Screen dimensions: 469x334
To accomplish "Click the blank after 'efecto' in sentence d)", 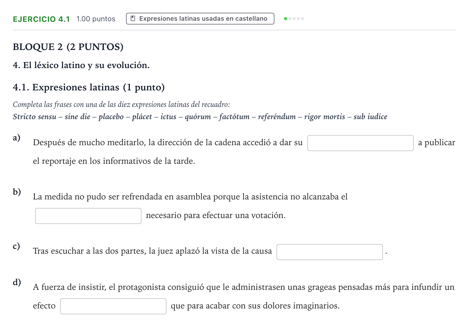I will 113,306.
